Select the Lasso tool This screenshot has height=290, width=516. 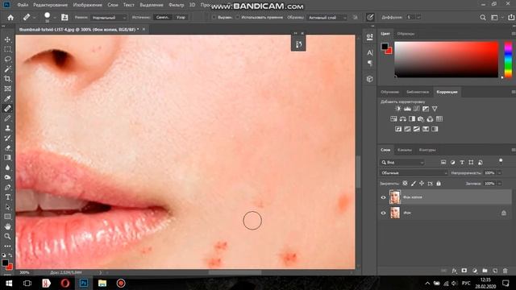click(x=7, y=59)
